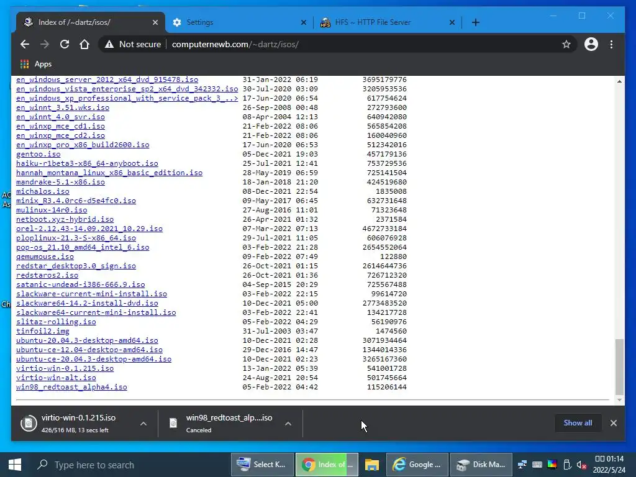This screenshot has height=477, width=636.
Task: Click the canceled win98_redtoast download file icon
Action: tap(173, 423)
